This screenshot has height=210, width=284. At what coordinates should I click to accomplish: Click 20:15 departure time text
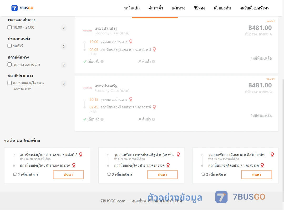coord(94,99)
